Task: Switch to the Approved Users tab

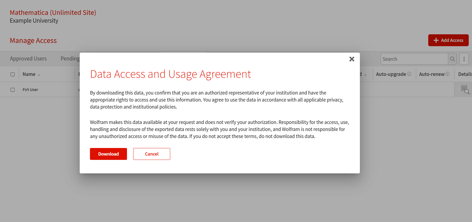Action: point(28,59)
